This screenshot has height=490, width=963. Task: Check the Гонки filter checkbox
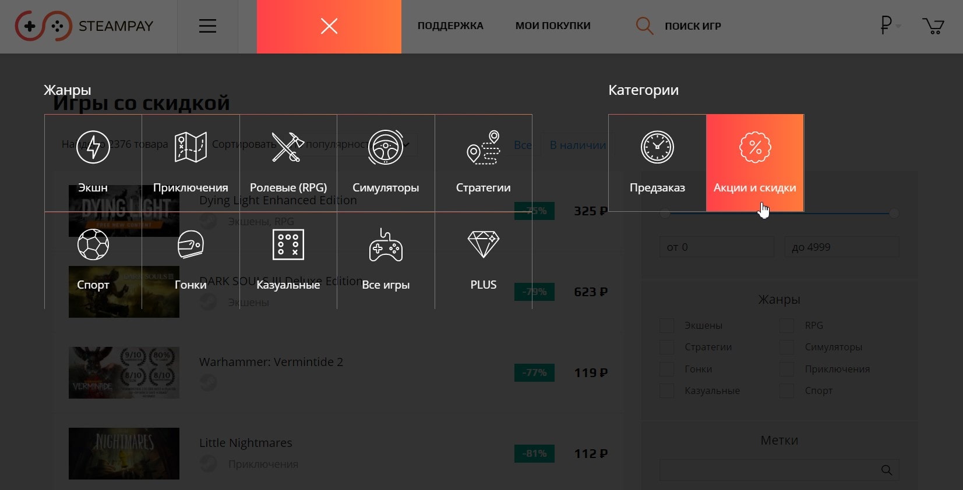(666, 369)
